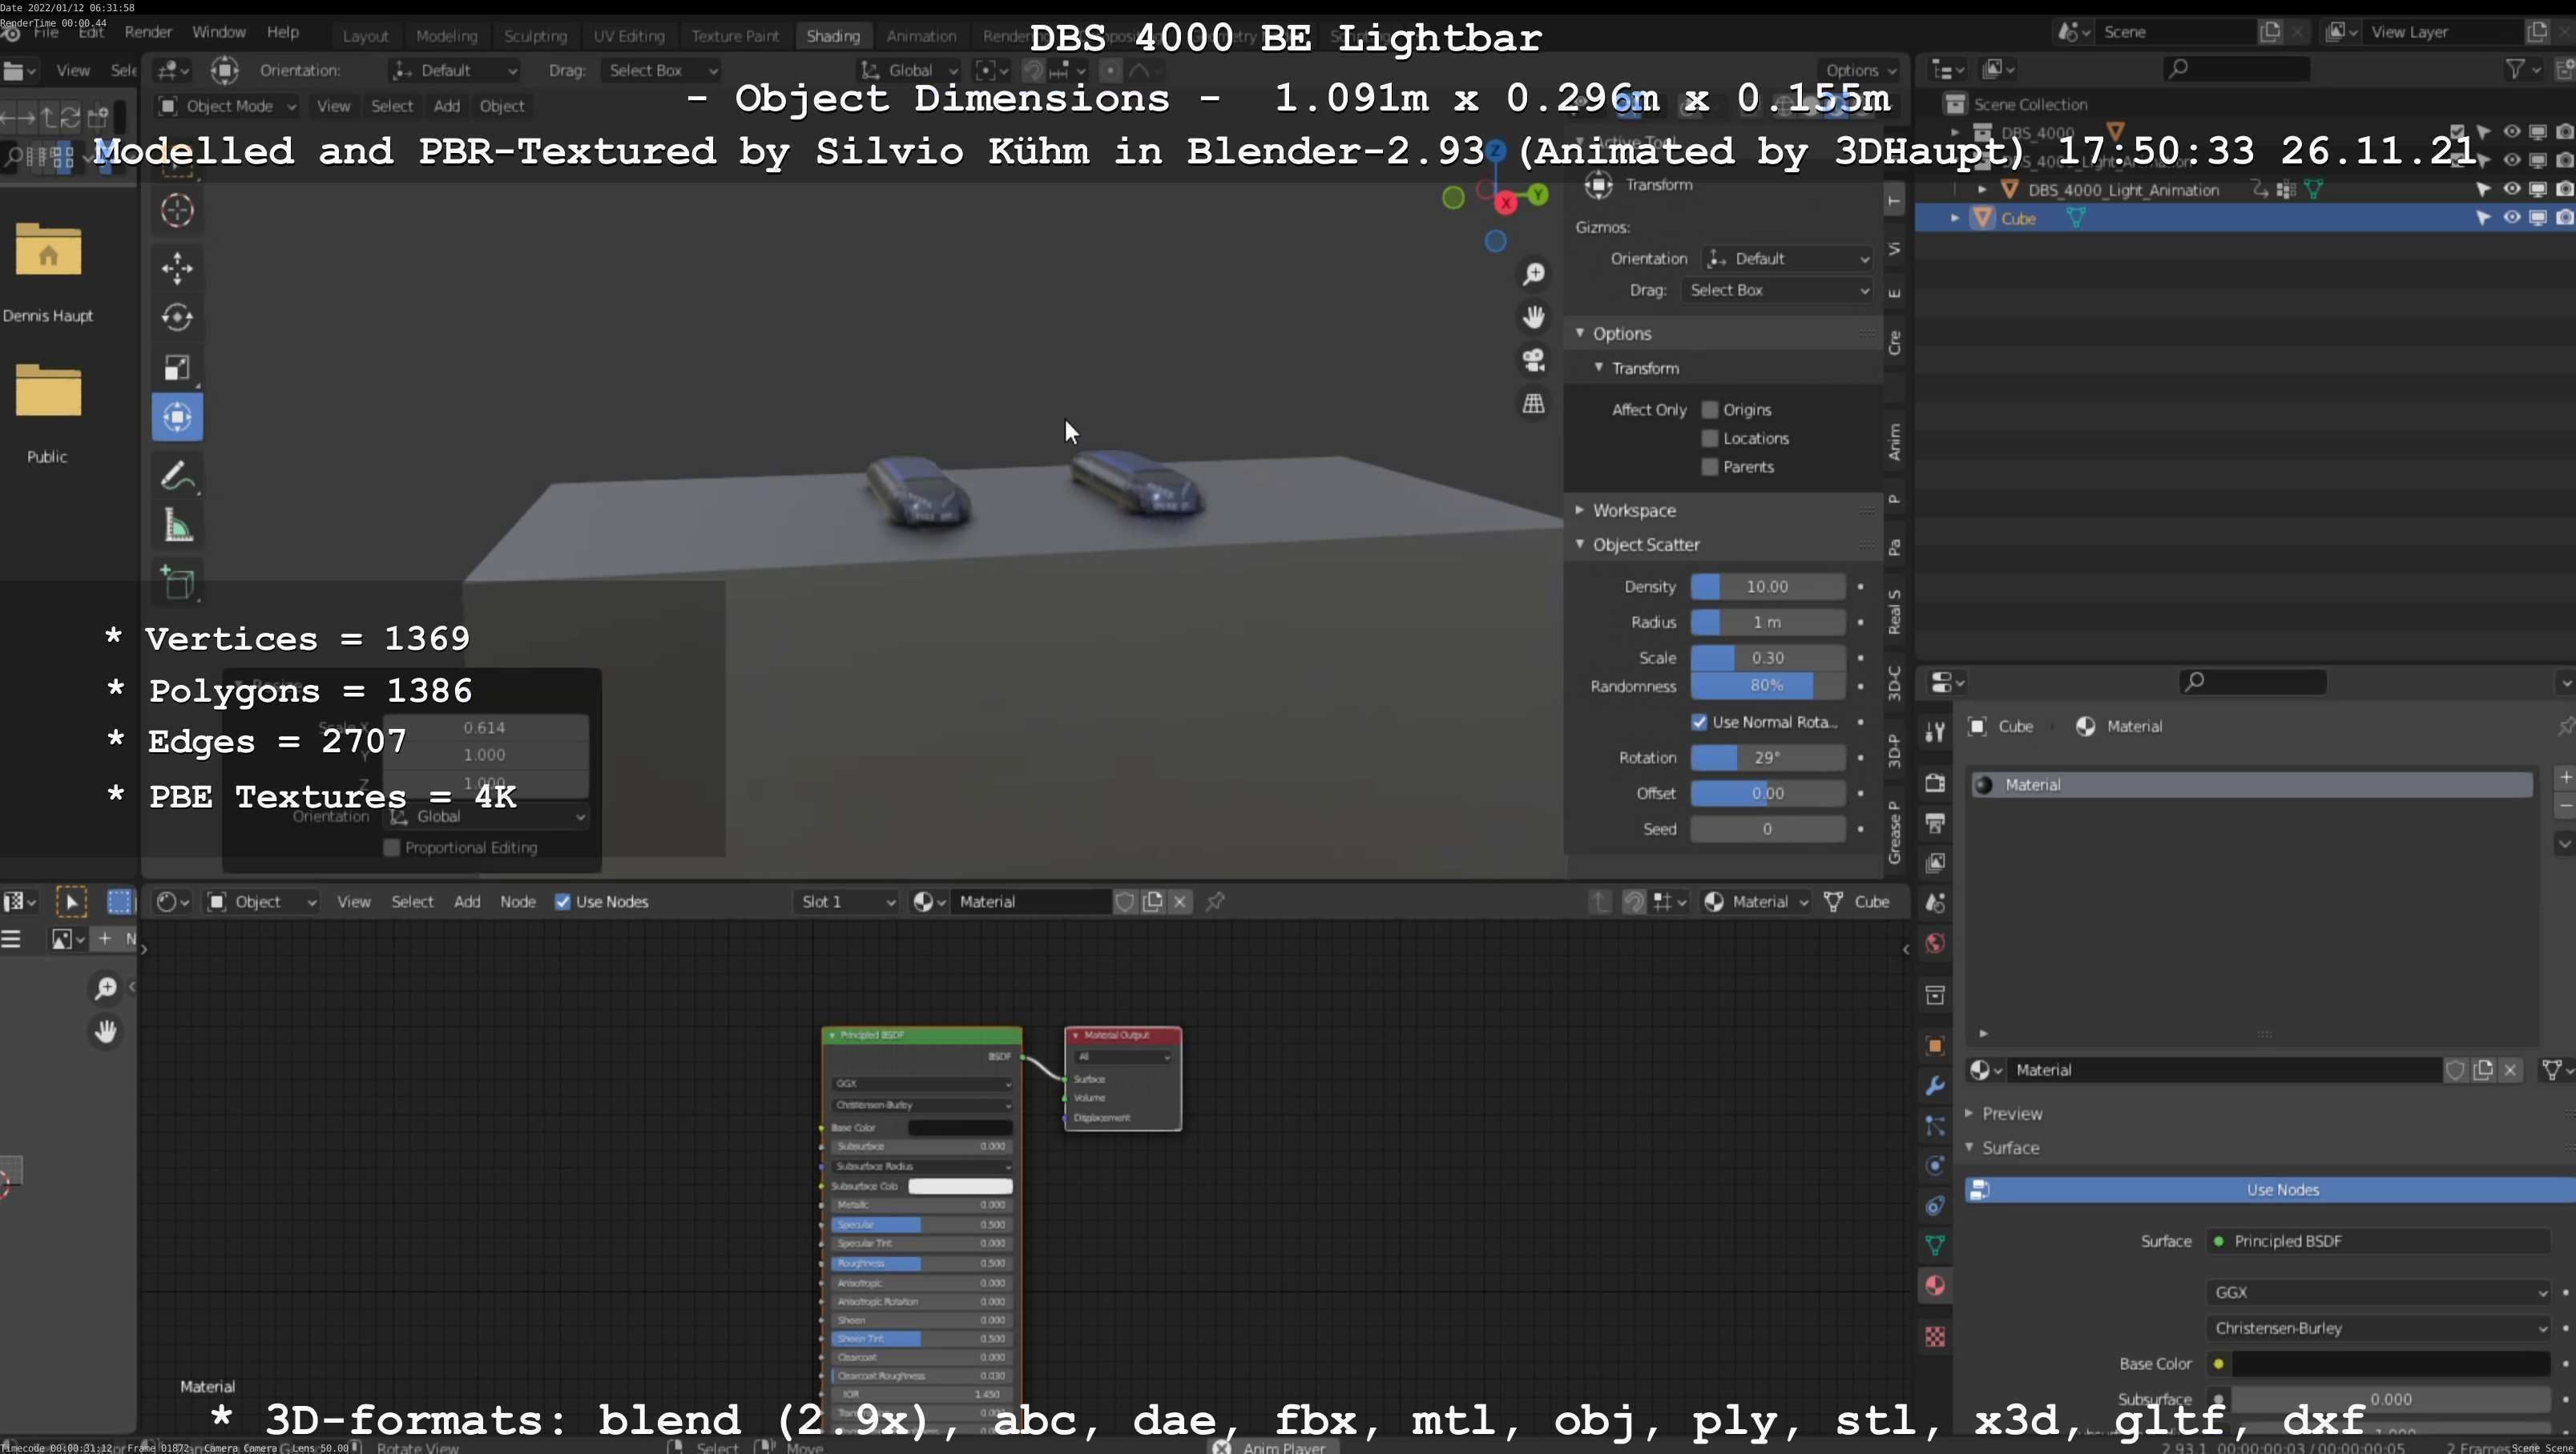
Task: Open the Global transform orientation dropdown
Action: pos(910,70)
